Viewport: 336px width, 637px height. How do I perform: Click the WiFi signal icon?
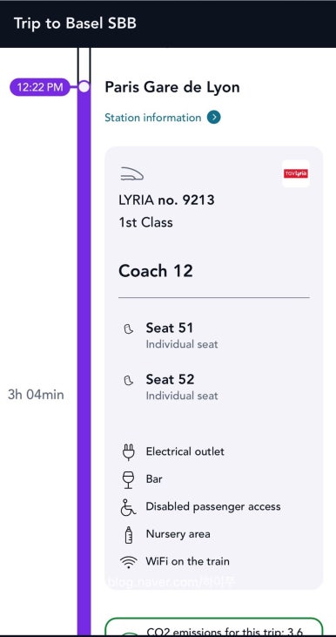(128, 562)
